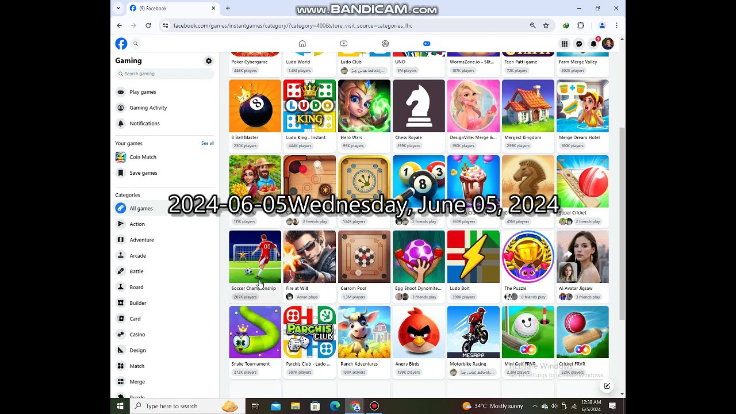Click the See all link
This screenshot has height=414, width=736.
[208, 143]
